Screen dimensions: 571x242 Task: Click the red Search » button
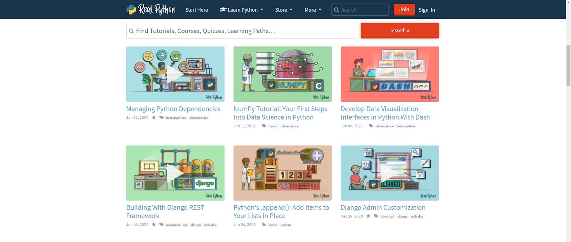click(x=400, y=31)
